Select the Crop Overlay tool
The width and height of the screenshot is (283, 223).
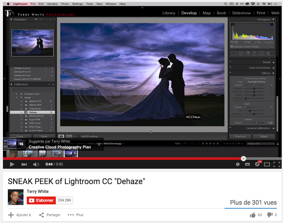pos(234,53)
